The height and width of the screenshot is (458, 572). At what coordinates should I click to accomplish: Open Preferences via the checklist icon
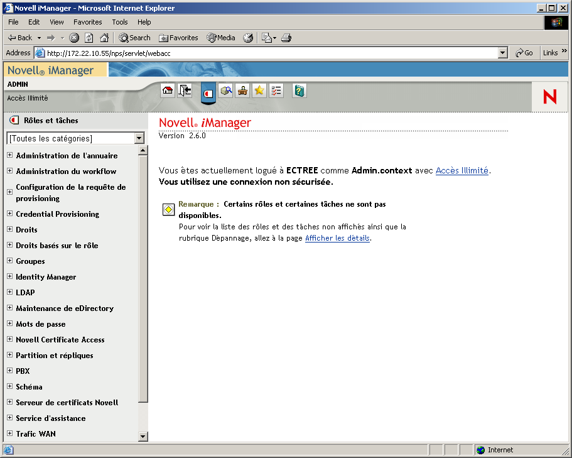coord(276,90)
